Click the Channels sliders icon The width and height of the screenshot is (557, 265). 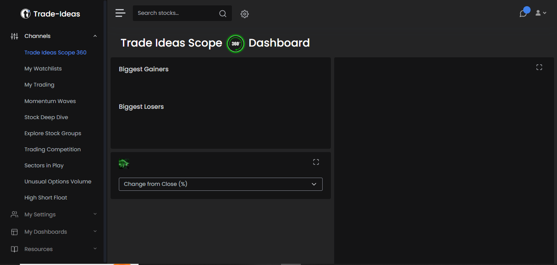tap(14, 36)
